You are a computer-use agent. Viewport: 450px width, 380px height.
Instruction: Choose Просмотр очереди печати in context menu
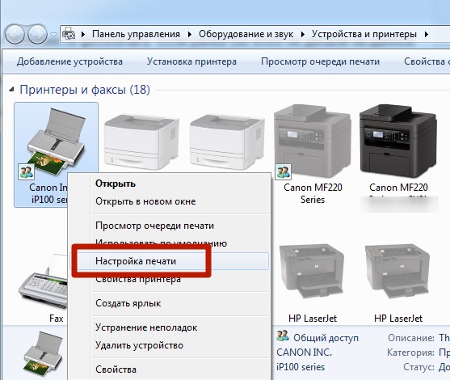coord(154,226)
